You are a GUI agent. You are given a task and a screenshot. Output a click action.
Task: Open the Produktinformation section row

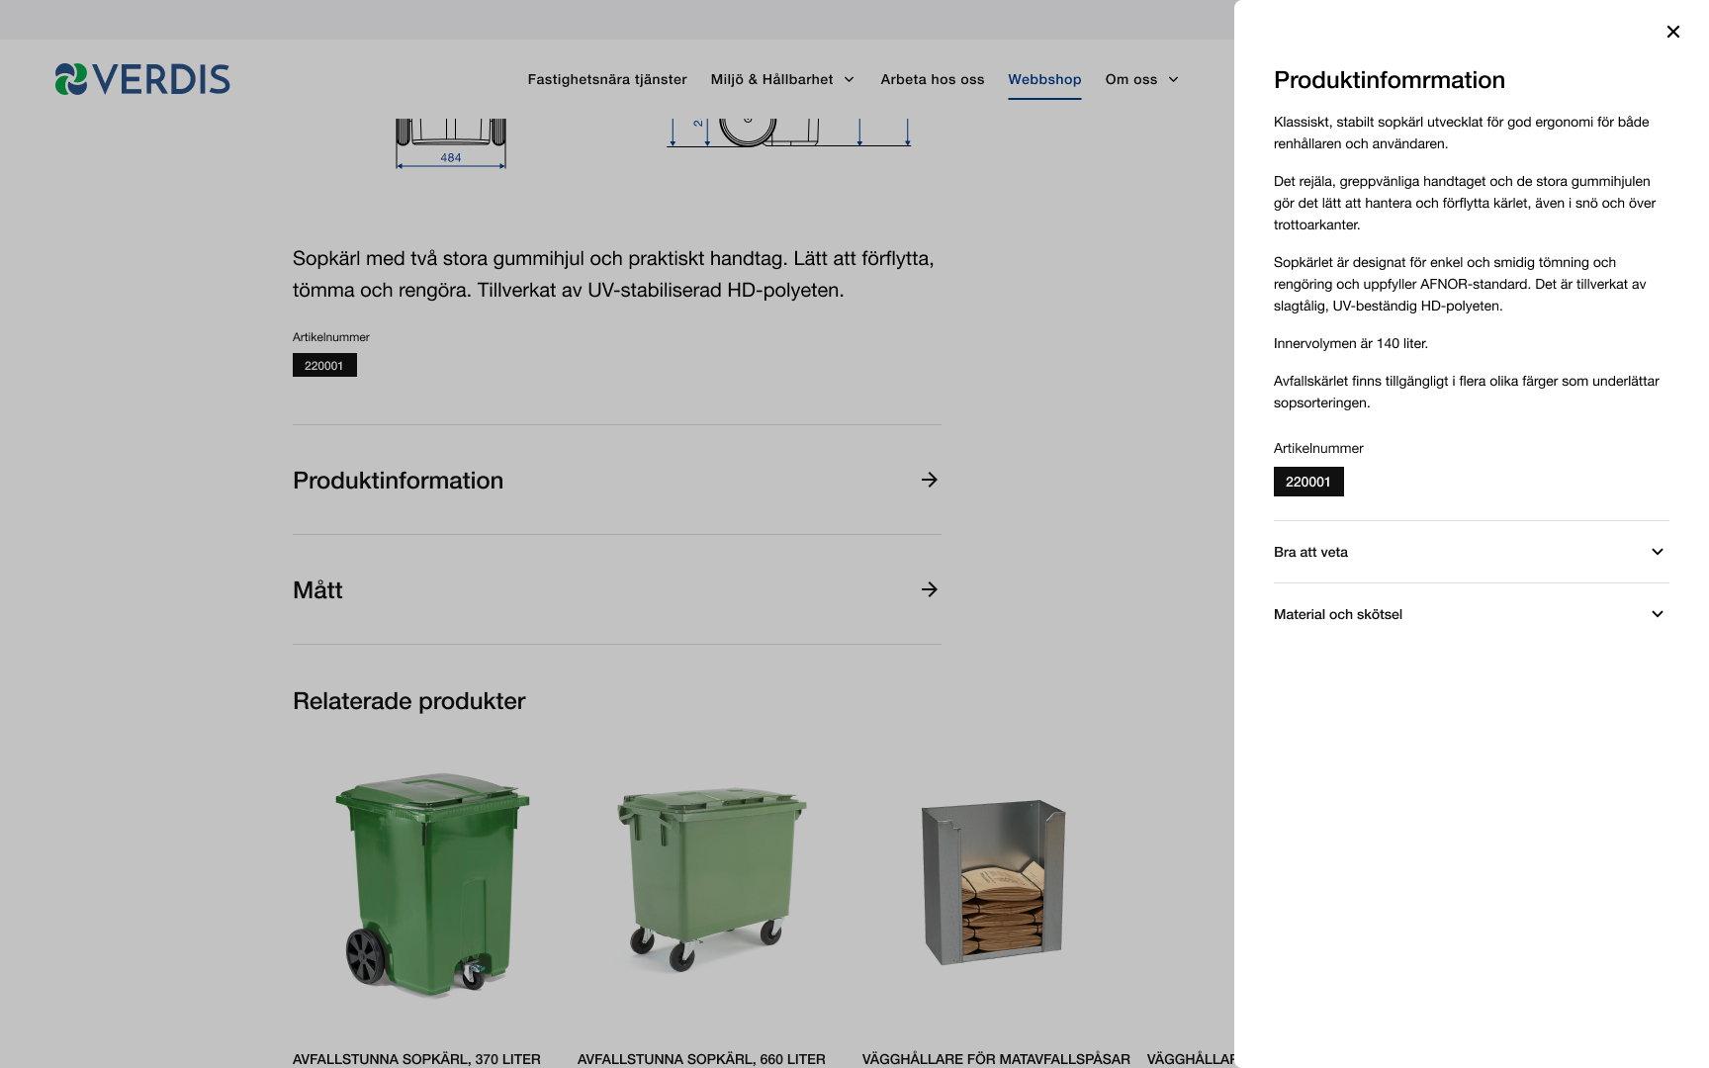[616, 480]
